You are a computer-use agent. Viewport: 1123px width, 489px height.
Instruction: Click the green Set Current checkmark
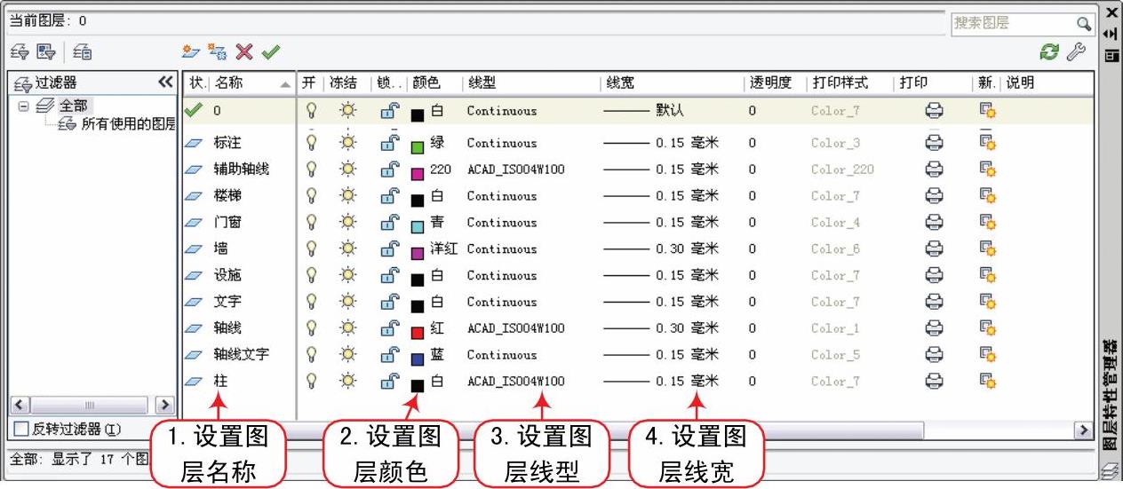tap(271, 52)
